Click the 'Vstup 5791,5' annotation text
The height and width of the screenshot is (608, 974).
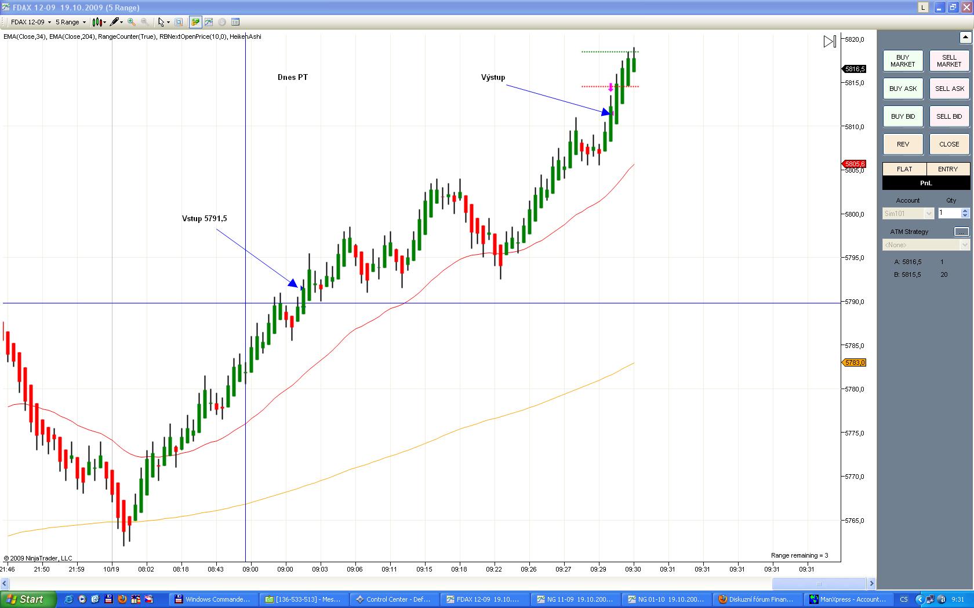(x=205, y=218)
